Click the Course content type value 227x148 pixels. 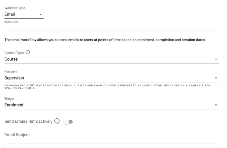pos(11,59)
